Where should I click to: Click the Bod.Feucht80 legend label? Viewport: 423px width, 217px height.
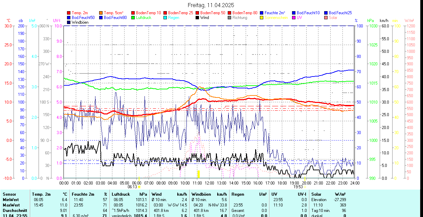[x=115, y=18]
